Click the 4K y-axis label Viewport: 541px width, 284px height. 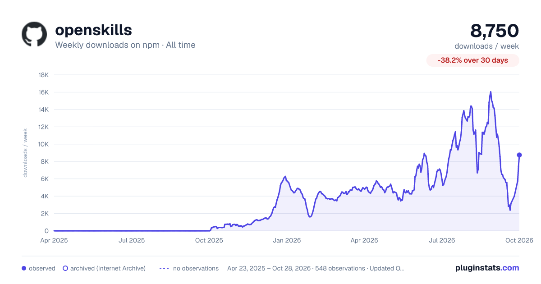tap(45, 196)
